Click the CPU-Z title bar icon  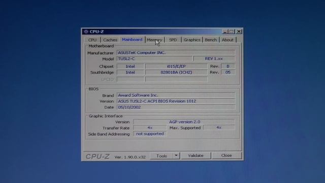(86, 32)
